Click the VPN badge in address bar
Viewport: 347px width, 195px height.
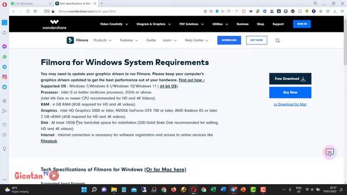[x=47, y=11]
